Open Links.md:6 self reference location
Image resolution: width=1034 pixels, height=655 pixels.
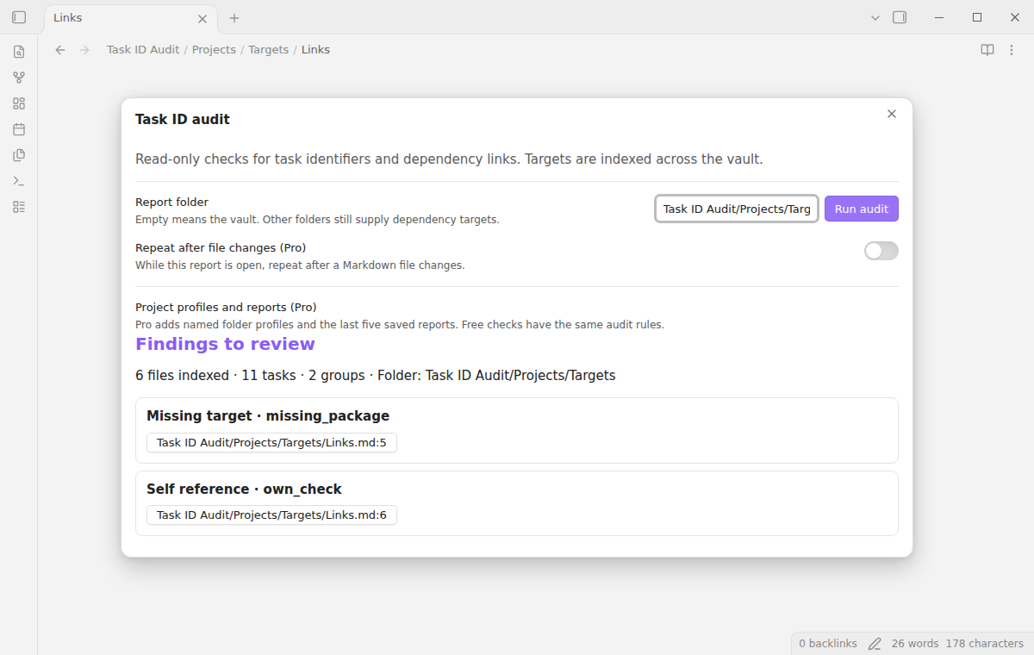pyautogui.click(x=271, y=515)
